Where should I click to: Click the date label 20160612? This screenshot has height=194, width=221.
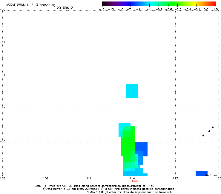[65, 8]
